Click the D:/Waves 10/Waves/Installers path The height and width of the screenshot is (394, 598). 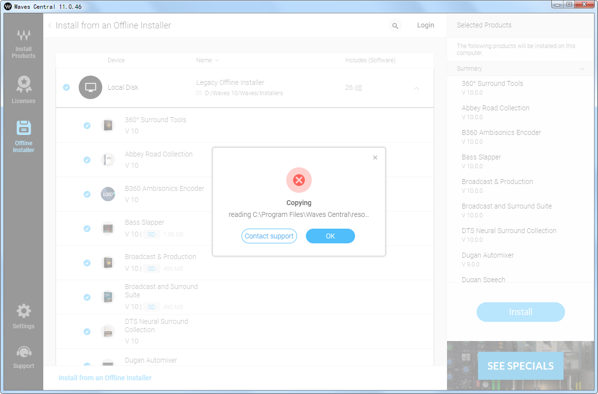tap(244, 93)
